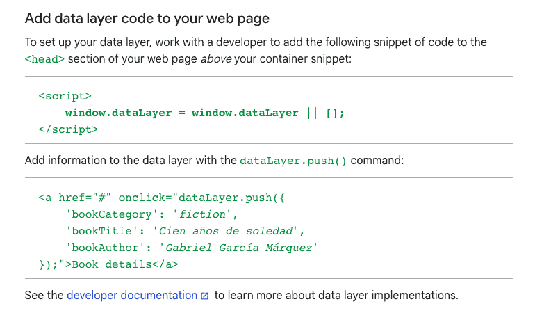Click the 'window.dataLayer = window.dataLayer || [];' line
Screen dimensions: 535x313
coord(205,113)
